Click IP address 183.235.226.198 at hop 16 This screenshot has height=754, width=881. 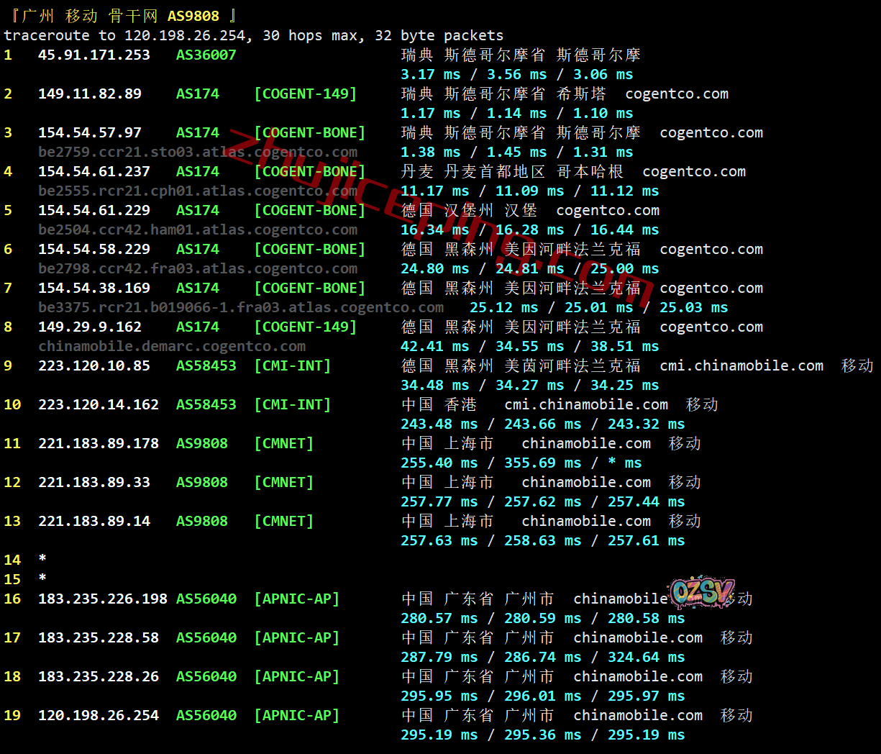(x=103, y=599)
